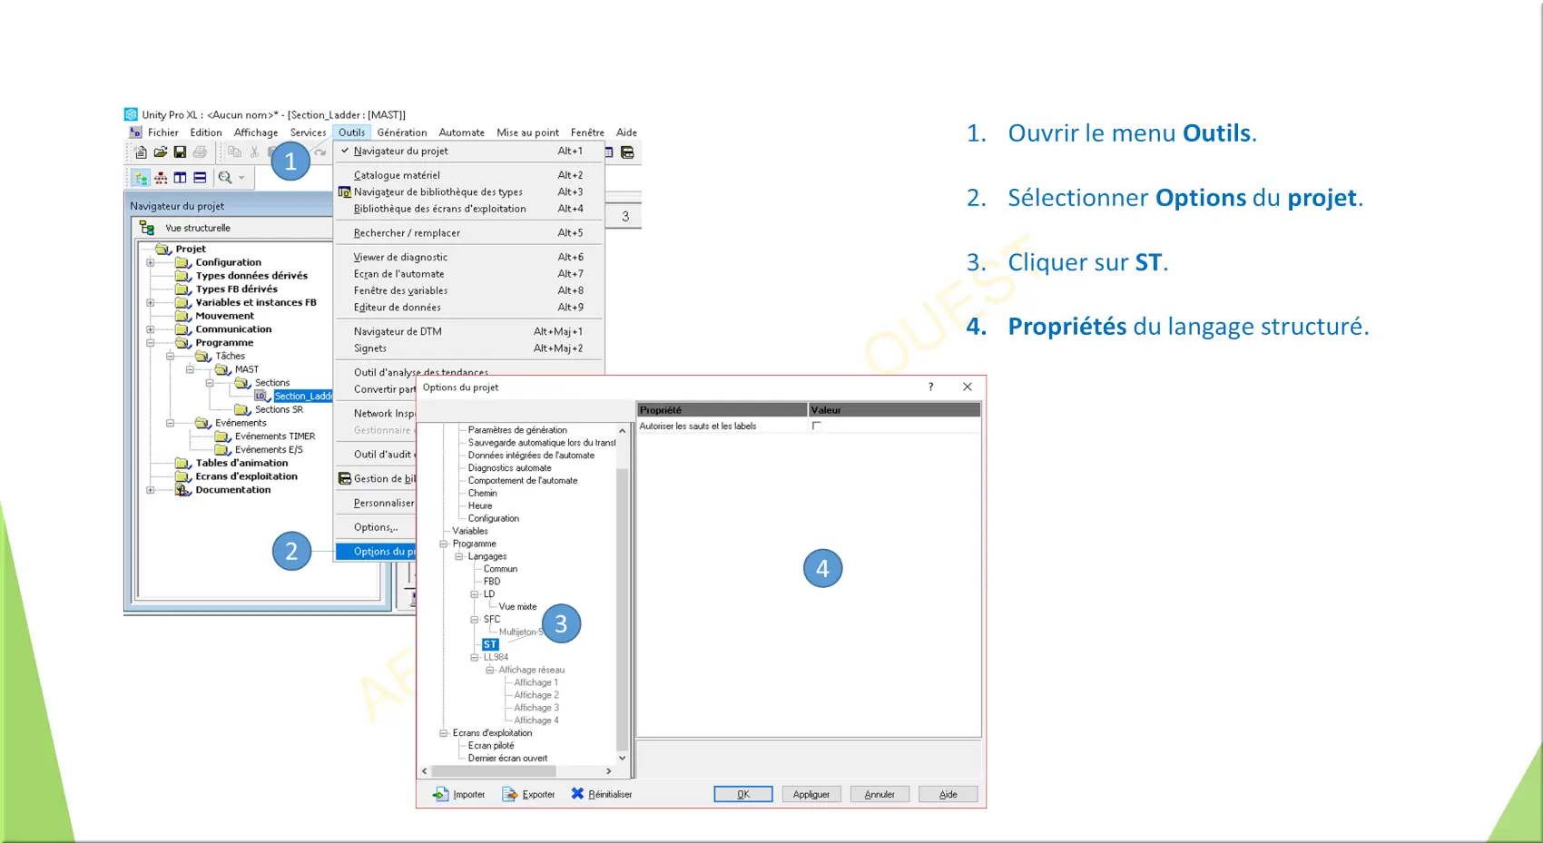
Task: Click the Unity Pro XL title bar icon
Action: click(132, 114)
